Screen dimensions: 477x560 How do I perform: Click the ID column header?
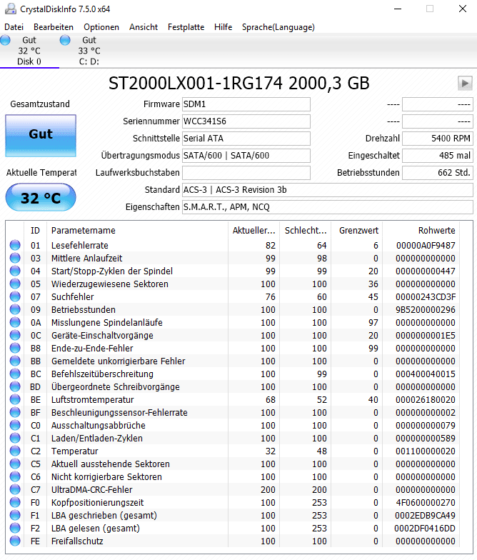click(35, 231)
